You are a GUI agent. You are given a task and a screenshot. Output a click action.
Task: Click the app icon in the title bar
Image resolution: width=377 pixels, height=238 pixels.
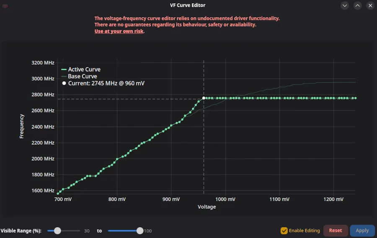coord(5,5)
